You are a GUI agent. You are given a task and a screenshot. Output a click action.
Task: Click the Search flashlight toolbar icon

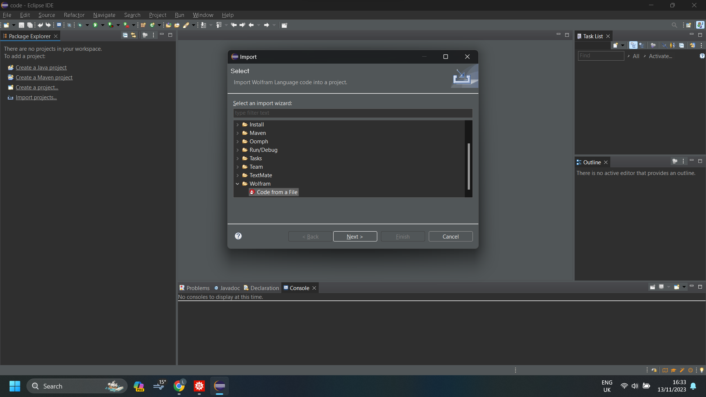pos(186,25)
